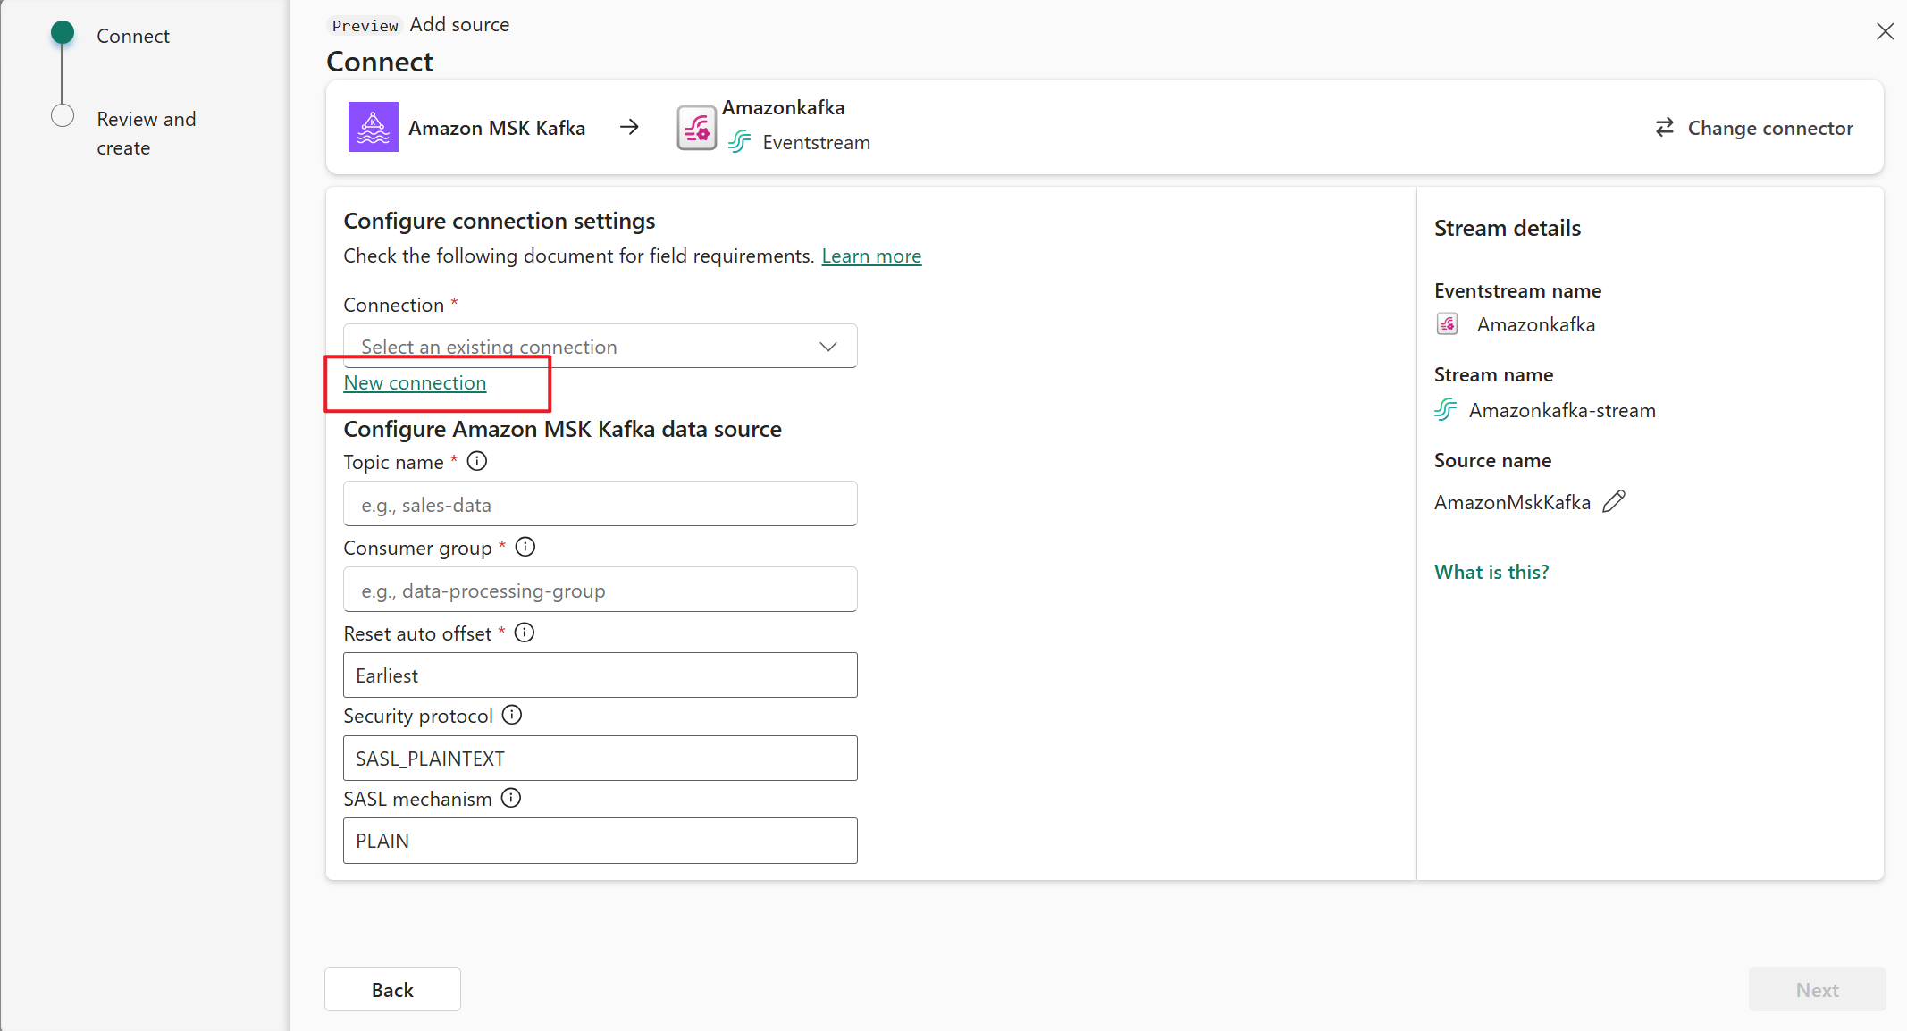Click the Consumer group input field
Image resolution: width=1907 pixels, height=1031 pixels.
pyautogui.click(x=601, y=589)
